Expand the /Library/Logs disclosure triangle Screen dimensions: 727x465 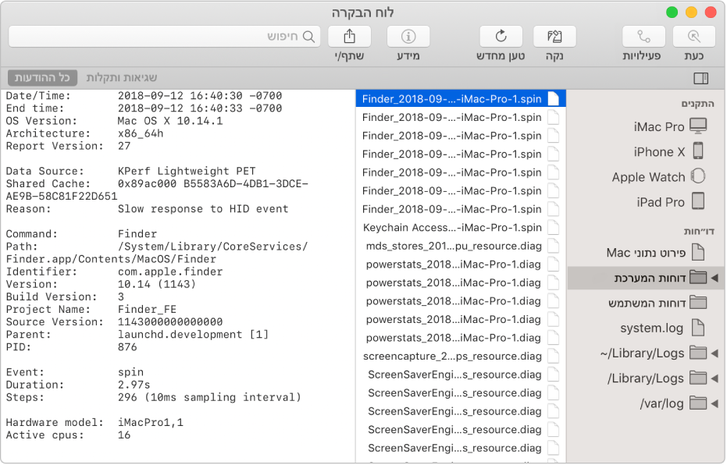pyautogui.click(x=715, y=378)
